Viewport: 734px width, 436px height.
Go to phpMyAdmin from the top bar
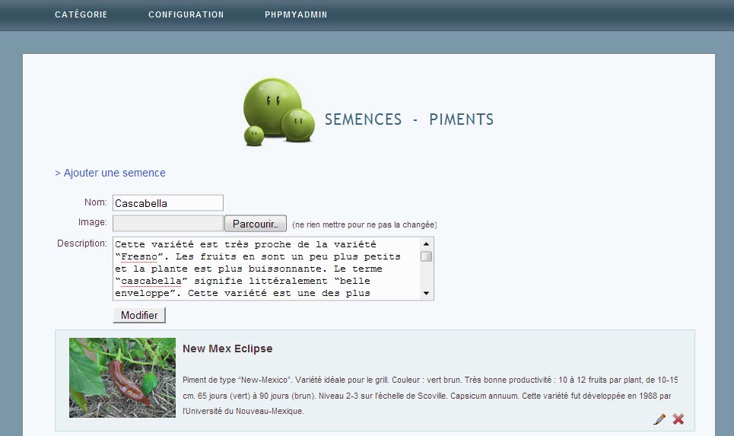296,14
